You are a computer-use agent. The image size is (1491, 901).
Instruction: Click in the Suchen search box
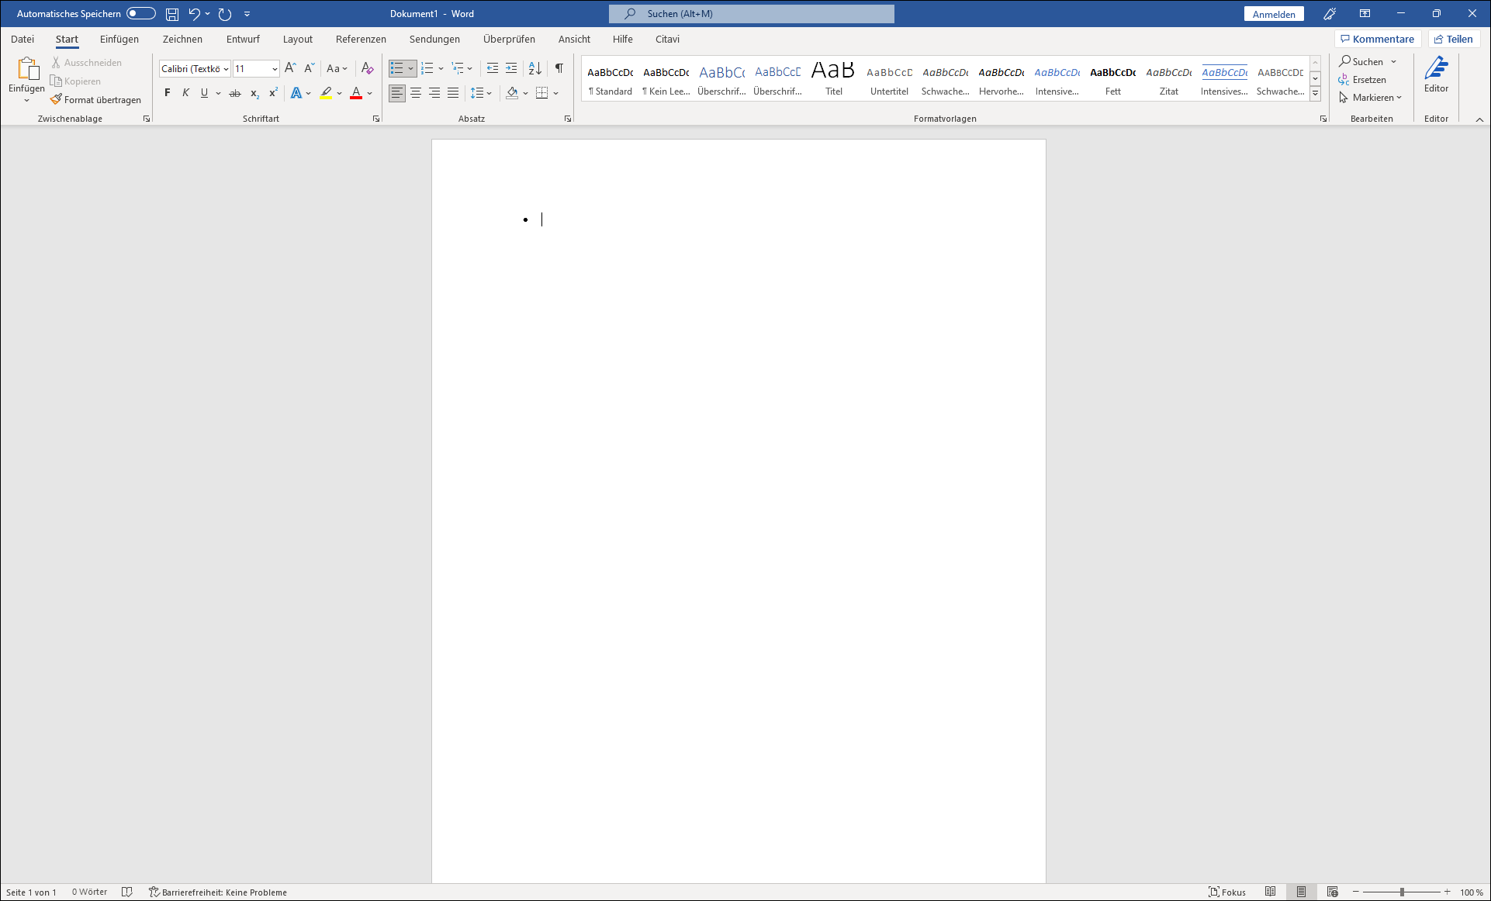coord(752,14)
